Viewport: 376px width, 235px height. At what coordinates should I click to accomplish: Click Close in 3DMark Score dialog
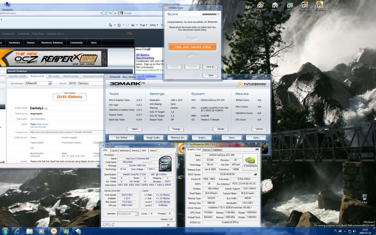click(211, 75)
